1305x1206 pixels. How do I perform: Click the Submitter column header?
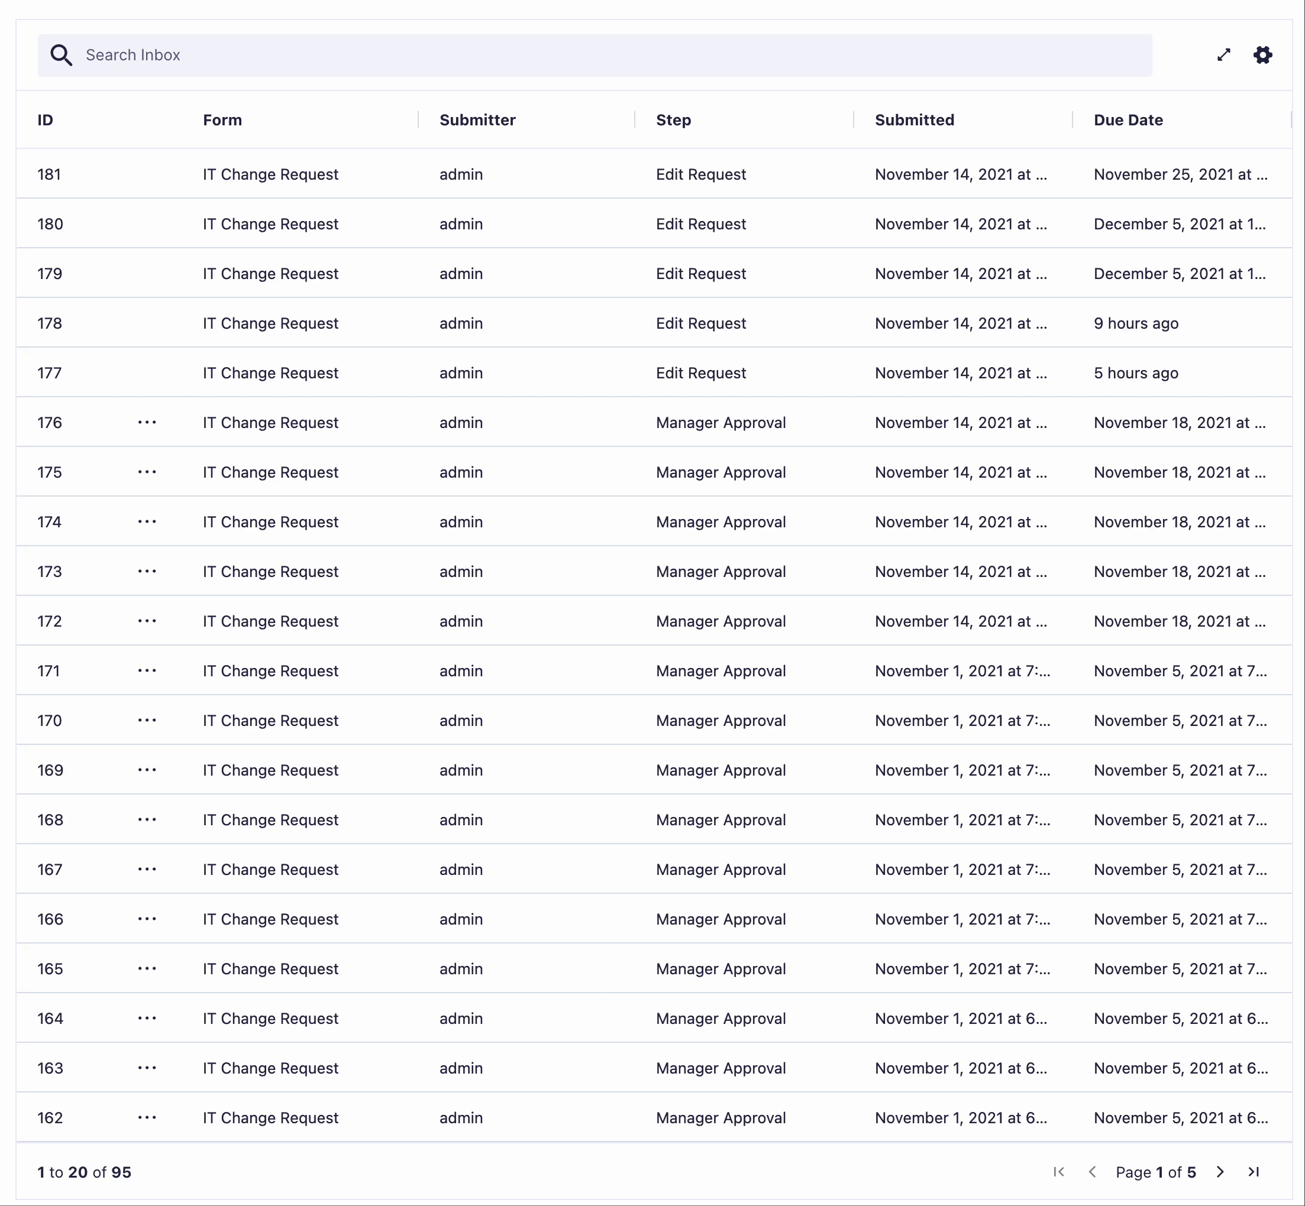[x=479, y=119]
